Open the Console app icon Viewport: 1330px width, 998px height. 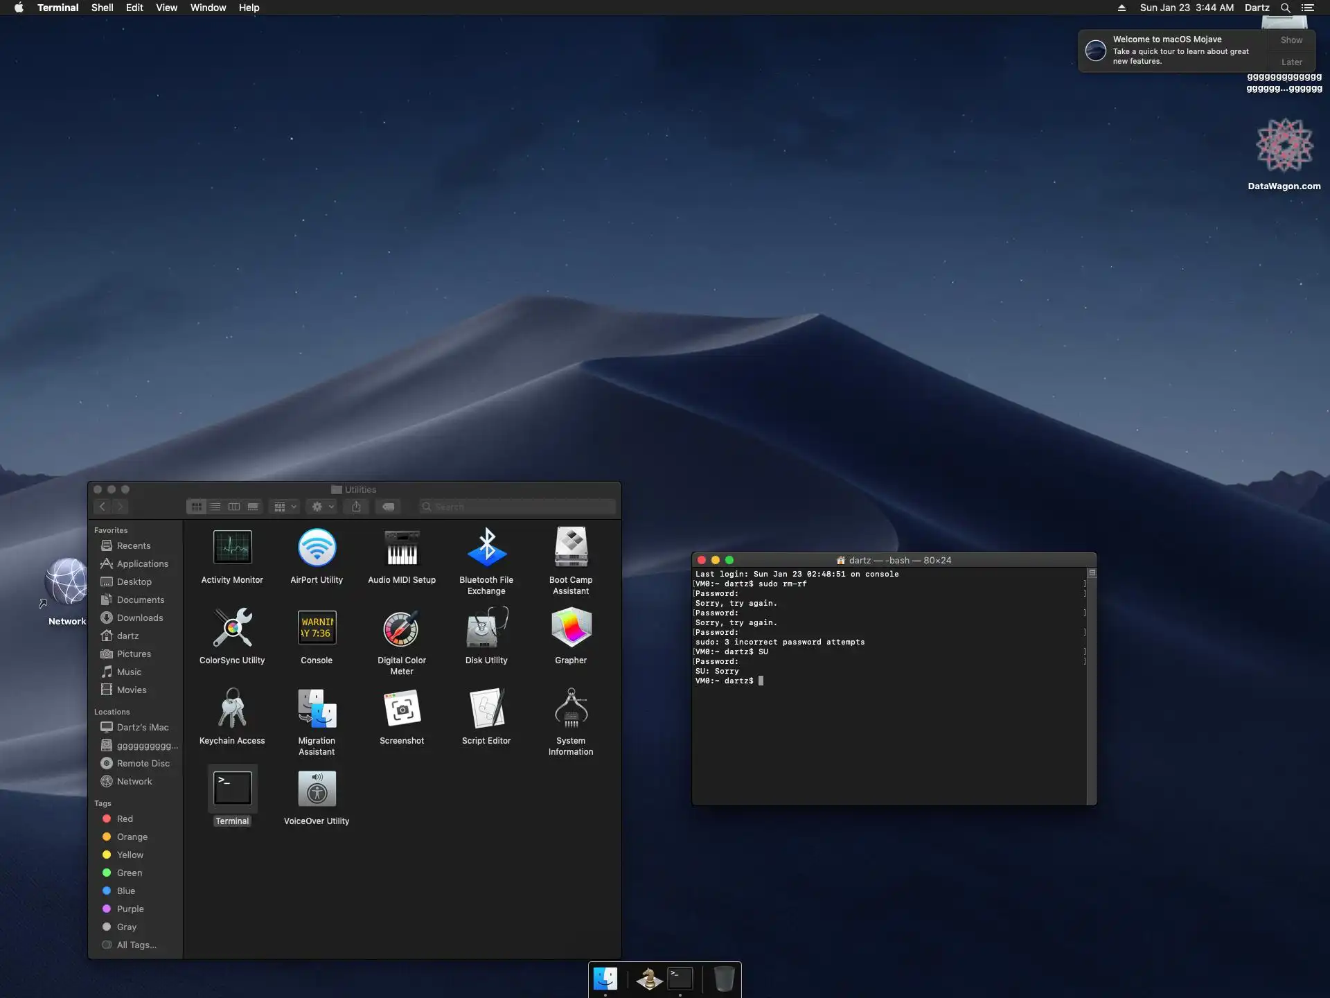pyautogui.click(x=317, y=628)
